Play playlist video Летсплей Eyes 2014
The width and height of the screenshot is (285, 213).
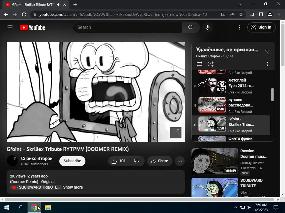click(231, 86)
